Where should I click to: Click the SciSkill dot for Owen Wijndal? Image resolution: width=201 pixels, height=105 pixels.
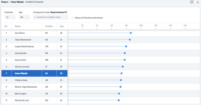click(x=121, y=73)
